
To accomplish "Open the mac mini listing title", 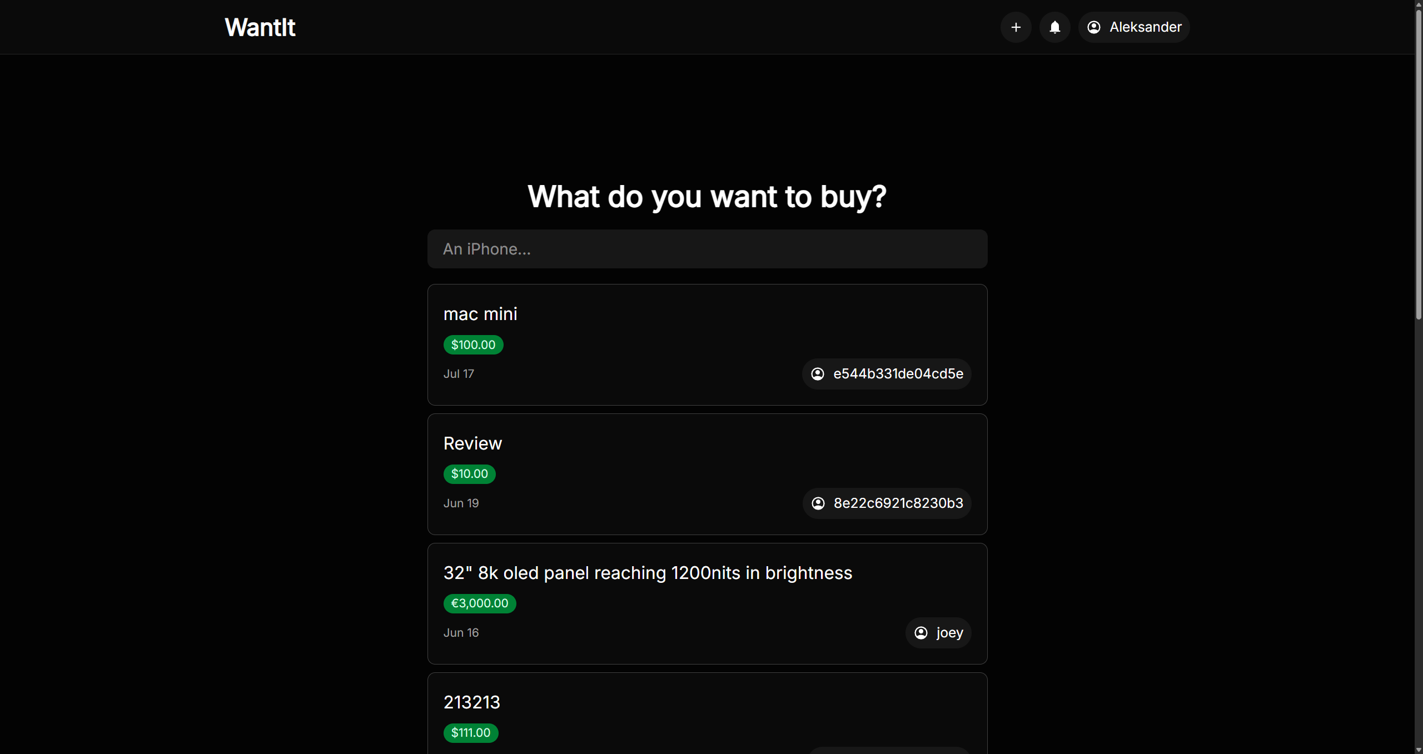I will point(480,314).
